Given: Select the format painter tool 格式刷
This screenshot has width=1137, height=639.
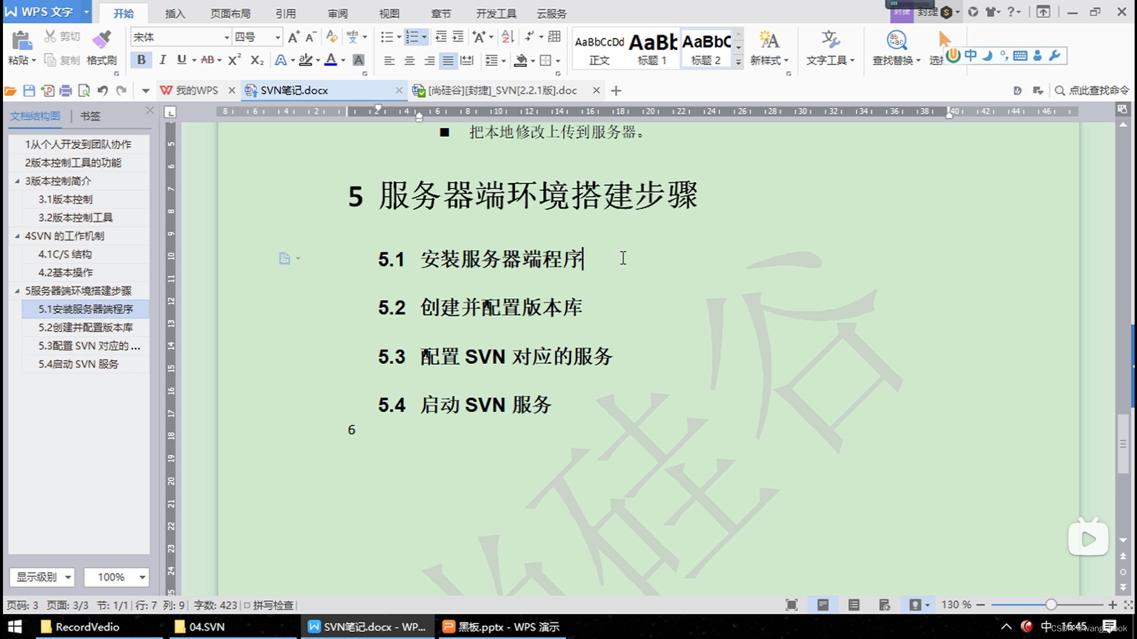Looking at the screenshot, I should (101, 47).
